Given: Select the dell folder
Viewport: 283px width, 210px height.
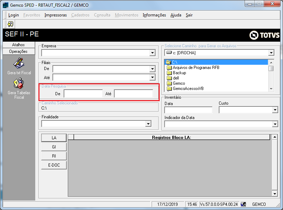Looking at the screenshot, I should [x=173, y=78].
